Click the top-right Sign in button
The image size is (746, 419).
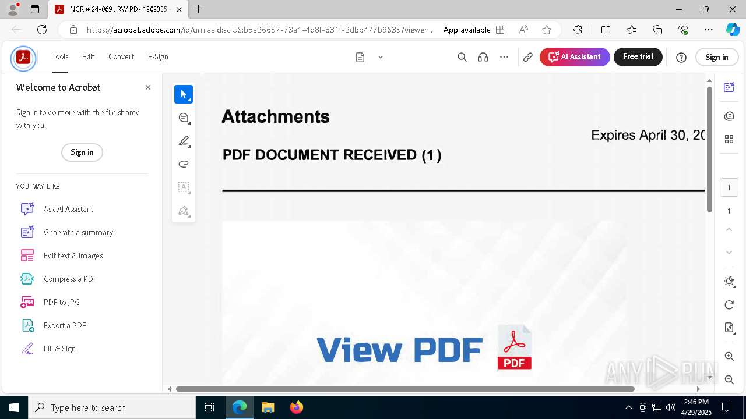(x=717, y=57)
